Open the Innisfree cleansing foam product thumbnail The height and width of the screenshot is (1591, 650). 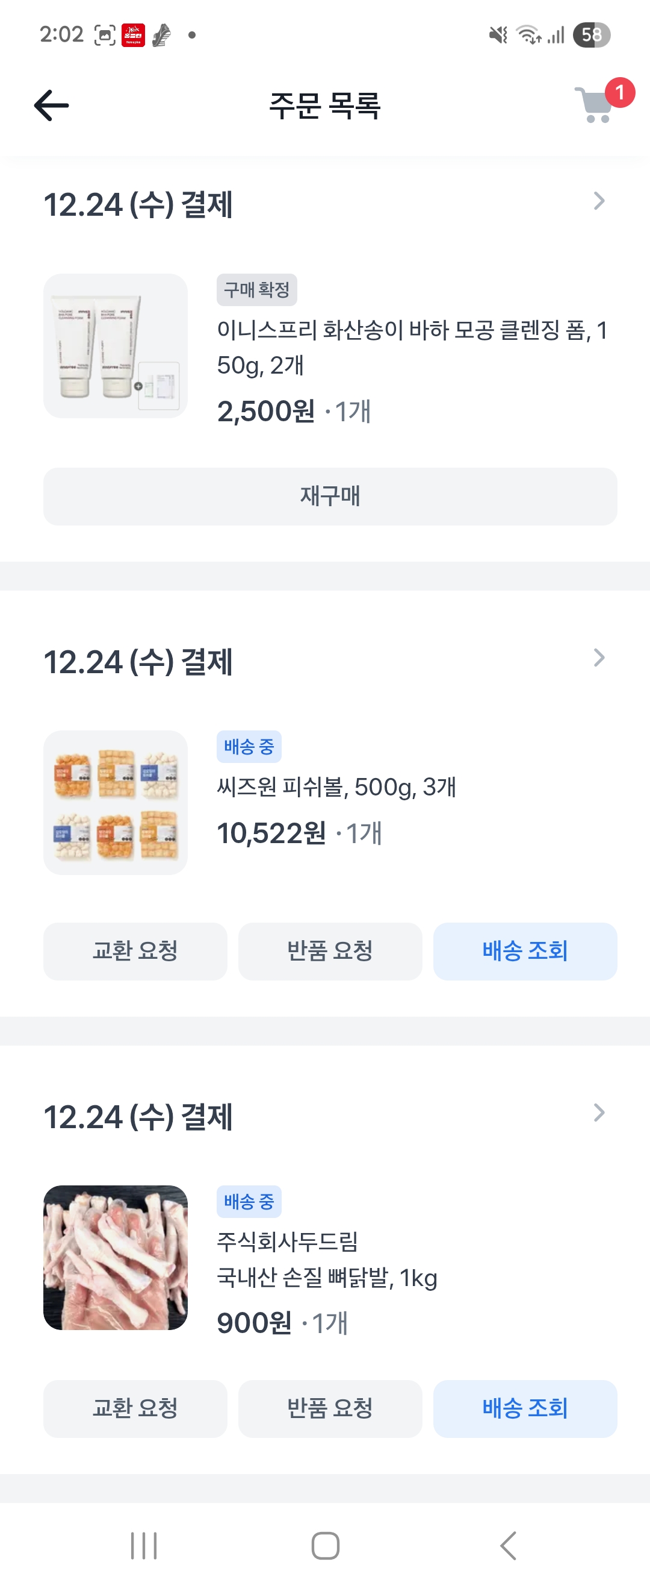tap(116, 346)
